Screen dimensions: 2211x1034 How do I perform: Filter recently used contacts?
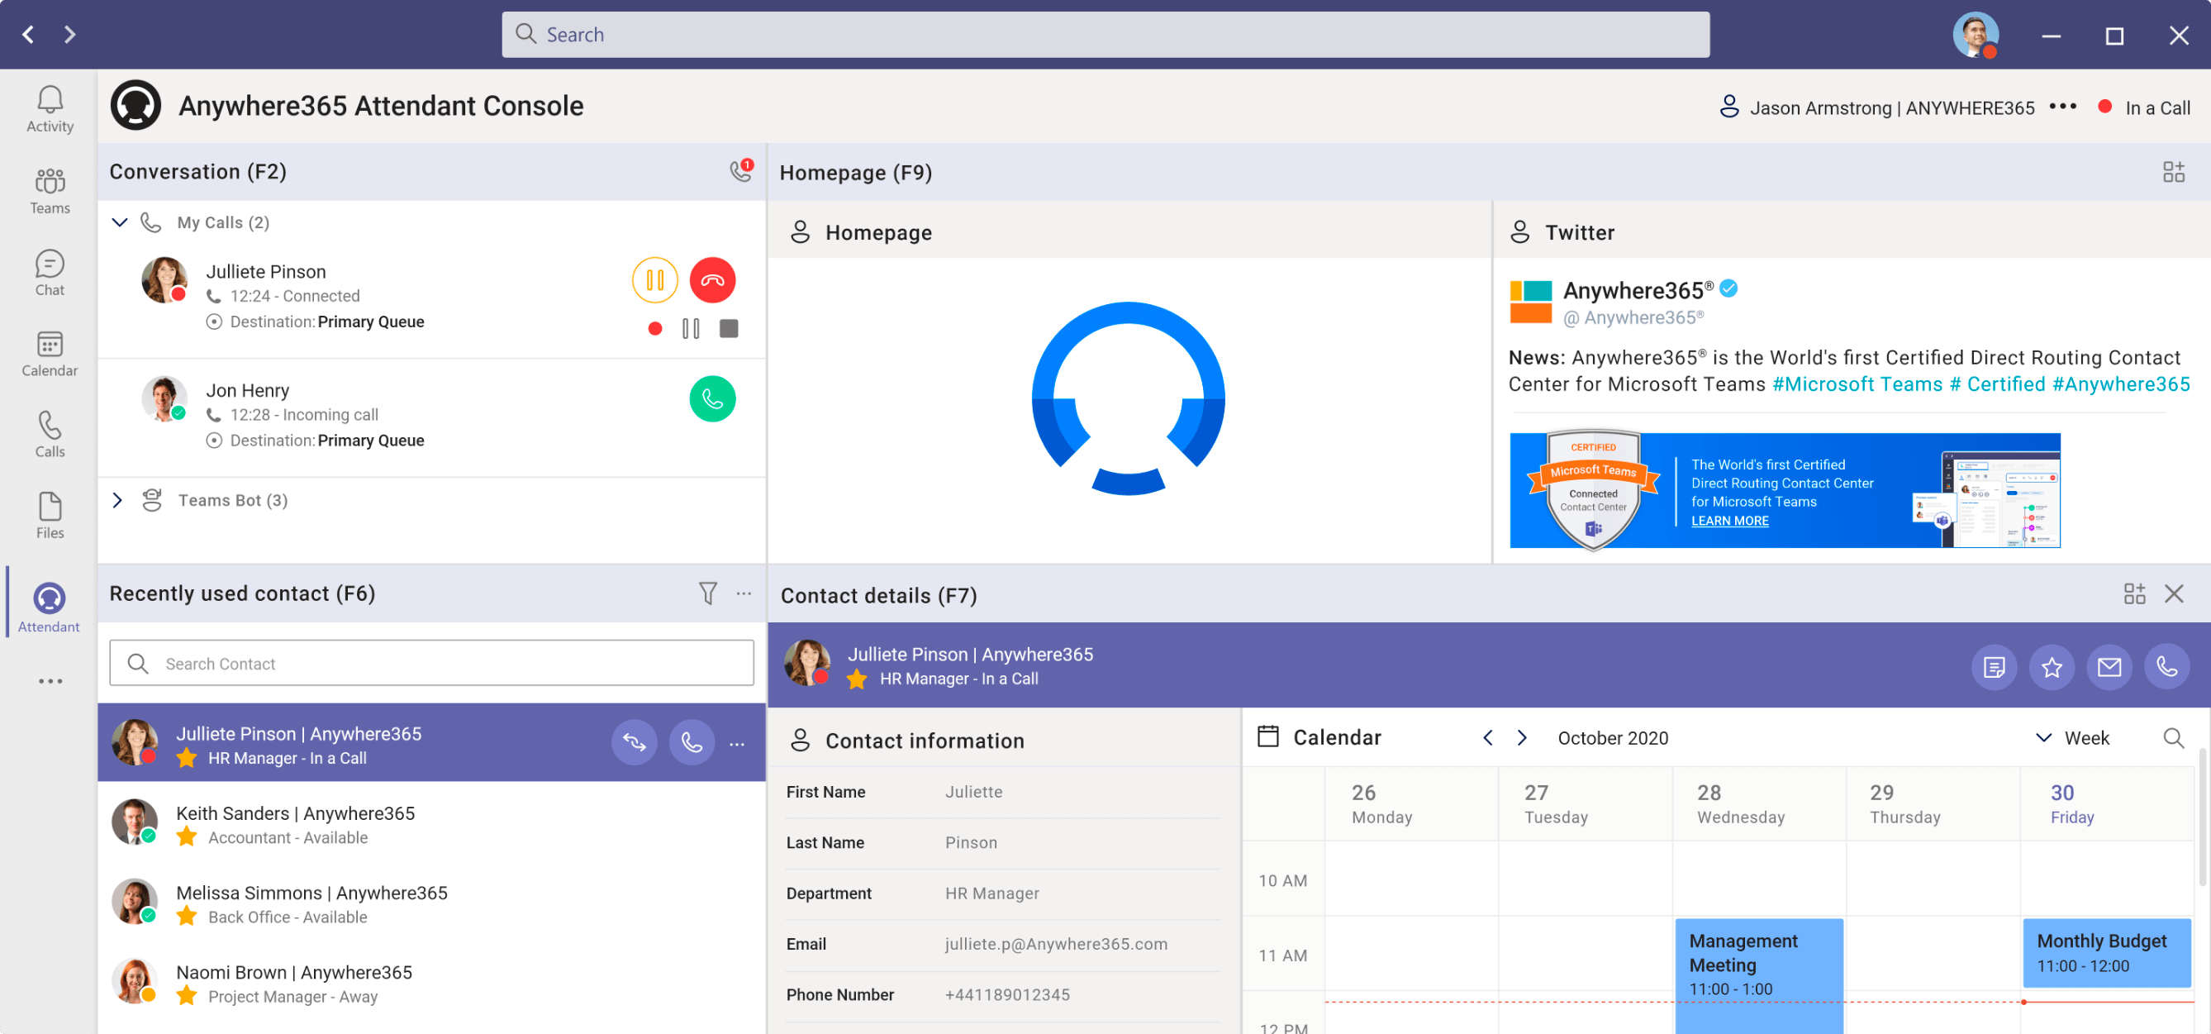click(707, 593)
